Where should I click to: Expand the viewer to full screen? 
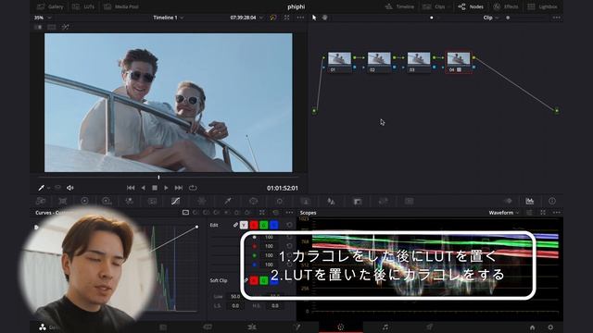[286, 18]
